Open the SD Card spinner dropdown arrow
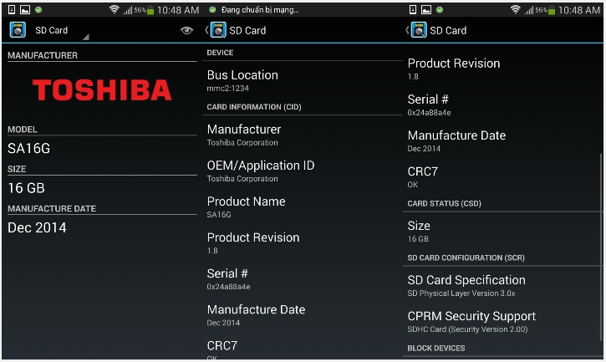 (85, 37)
